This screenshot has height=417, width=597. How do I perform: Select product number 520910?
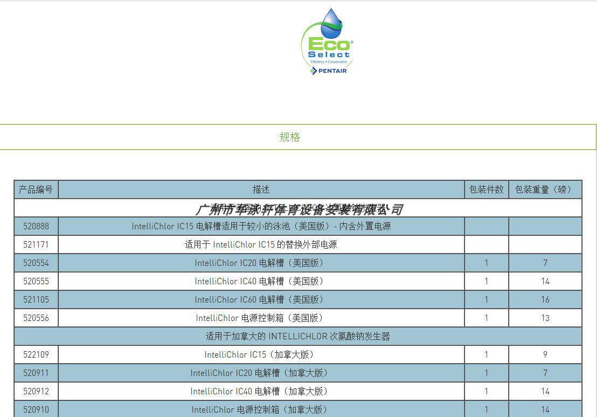(36, 409)
